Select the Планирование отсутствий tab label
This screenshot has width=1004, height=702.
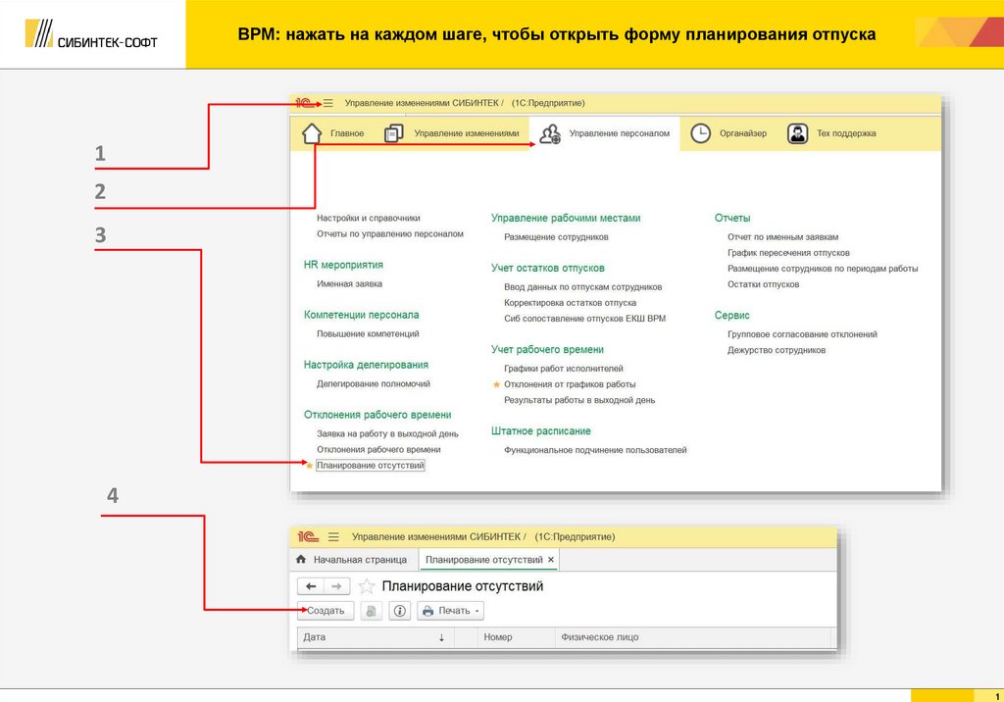[484, 559]
